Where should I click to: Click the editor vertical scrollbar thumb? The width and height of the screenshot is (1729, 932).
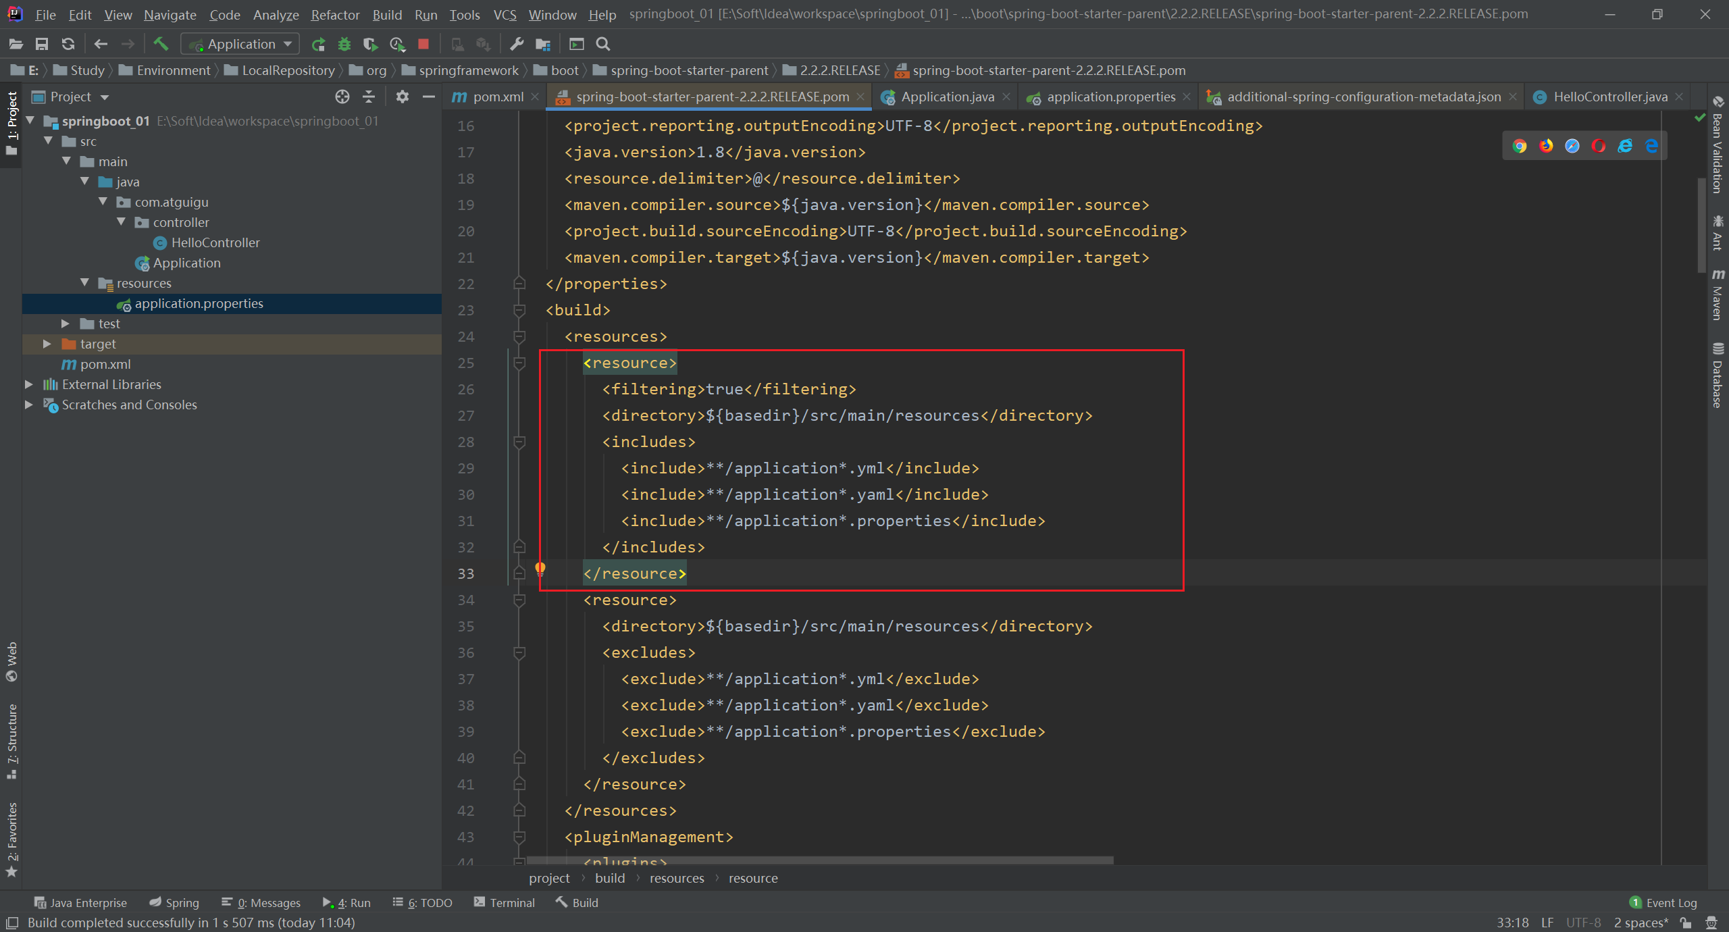point(1701,225)
